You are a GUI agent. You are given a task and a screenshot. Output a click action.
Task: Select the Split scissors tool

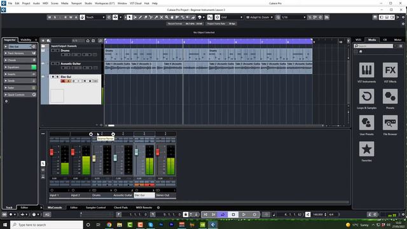151,17
